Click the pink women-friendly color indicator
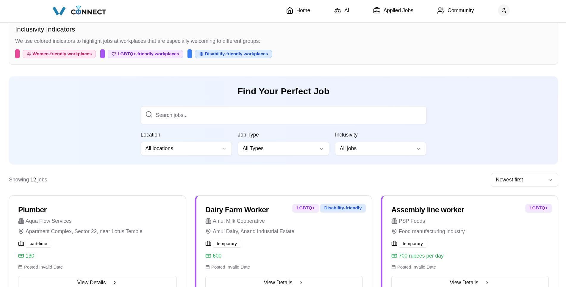 pos(18,54)
